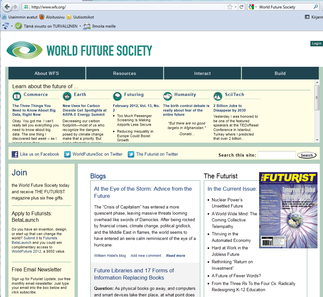
Task: Open the Uutisotsikot feed bookmark
Action: pos(80,17)
